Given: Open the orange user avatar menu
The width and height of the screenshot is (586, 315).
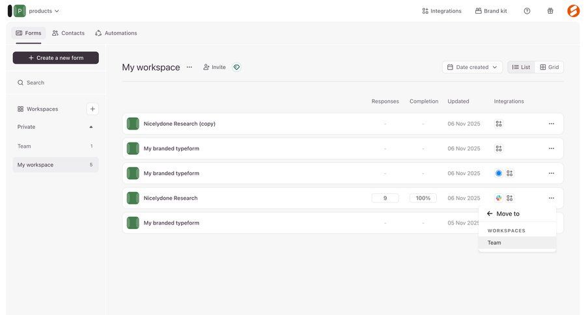Looking at the screenshot, I should [573, 11].
